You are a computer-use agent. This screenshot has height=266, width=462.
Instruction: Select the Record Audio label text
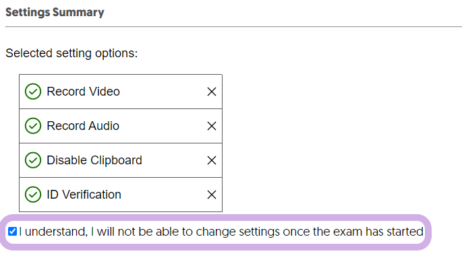tap(83, 126)
